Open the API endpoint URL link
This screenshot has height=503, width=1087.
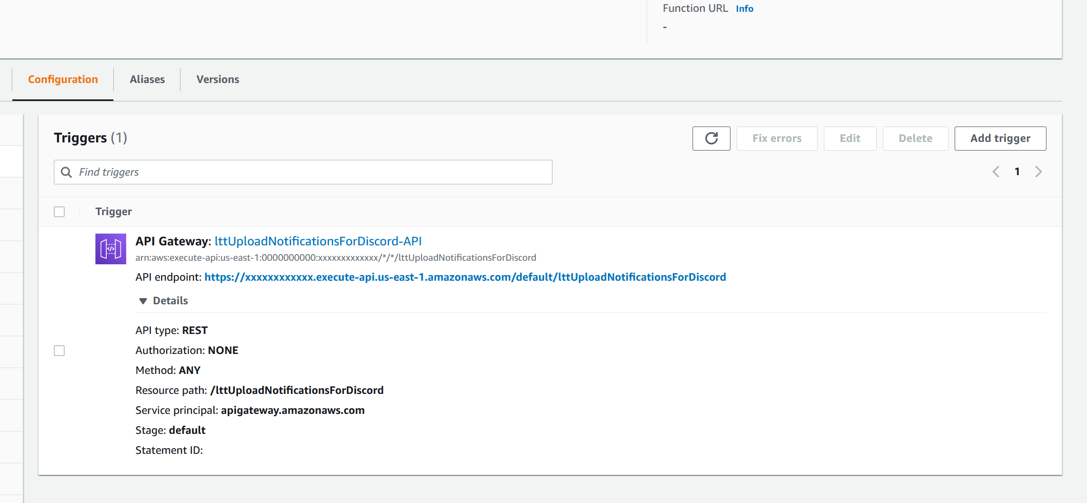click(x=465, y=277)
